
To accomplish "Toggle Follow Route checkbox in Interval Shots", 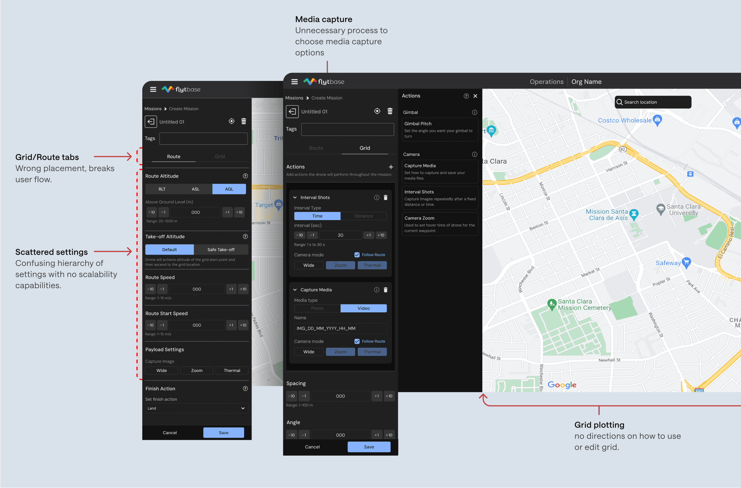I will (357, 255).
